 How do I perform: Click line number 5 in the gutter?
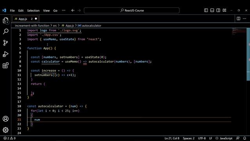pos(20,48)
